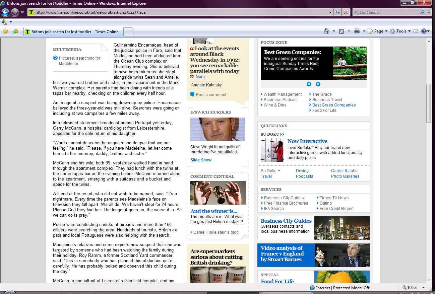Expand the address bar history dropdown
Image resolution: width=435 pixels, height=294 pixels.
tap(331, 12)
